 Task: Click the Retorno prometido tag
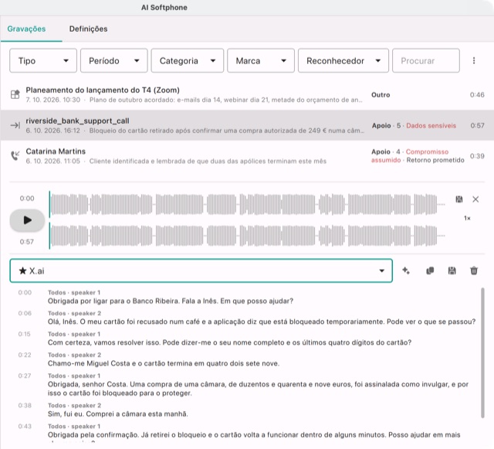[435, 160]
